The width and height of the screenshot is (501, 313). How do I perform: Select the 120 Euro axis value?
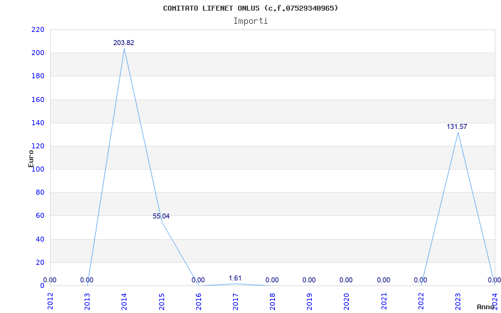click(x=38, y=146)
